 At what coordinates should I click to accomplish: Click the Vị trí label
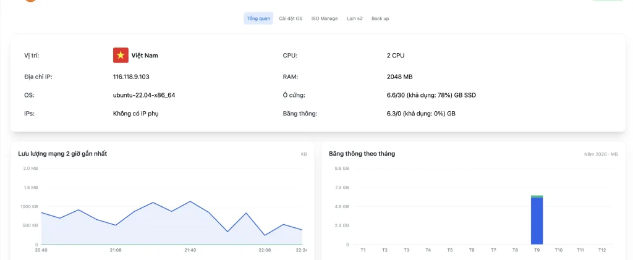point(32,55)
